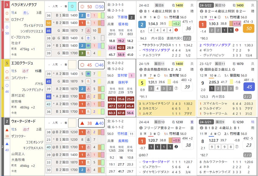This screenshot has width=258, height=176.
Task: Open trainer 坂本和 link
Action: click(x=123, y=24)
